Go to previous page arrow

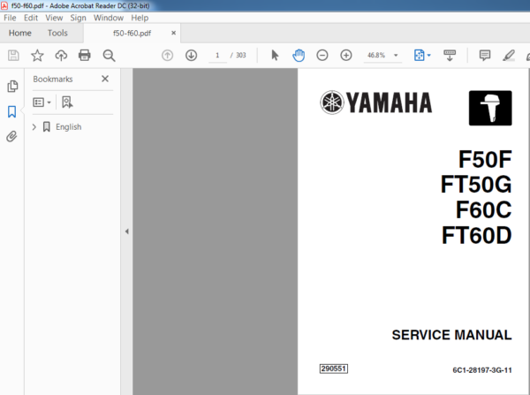[167, 55]
